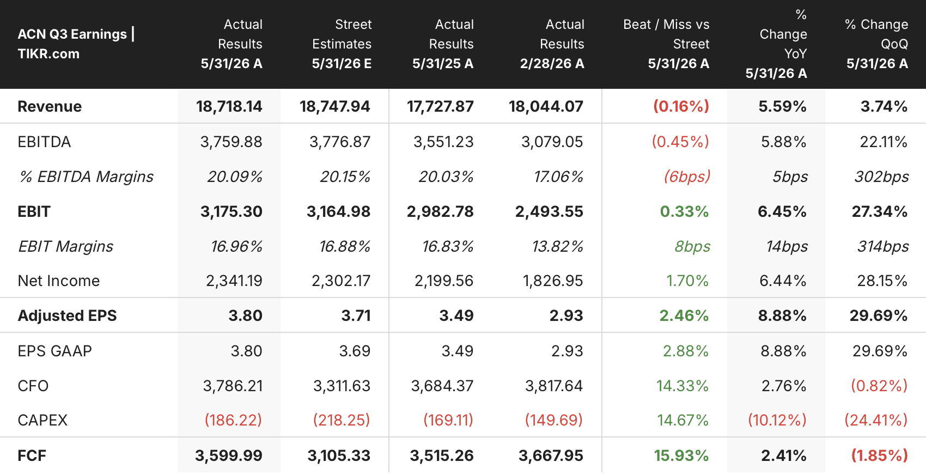Select the Actual Results 2/28/26 A header
926x474 pixels.
pyautogui.click(x=552, y=44)
